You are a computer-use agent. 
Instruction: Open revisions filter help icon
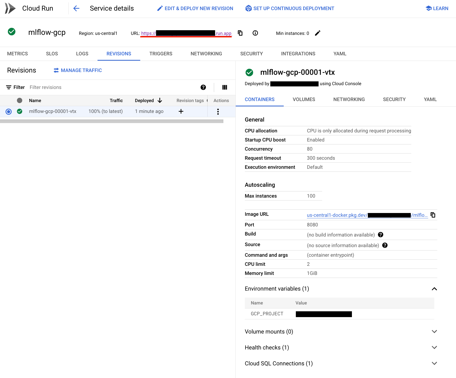coord(203,87)
